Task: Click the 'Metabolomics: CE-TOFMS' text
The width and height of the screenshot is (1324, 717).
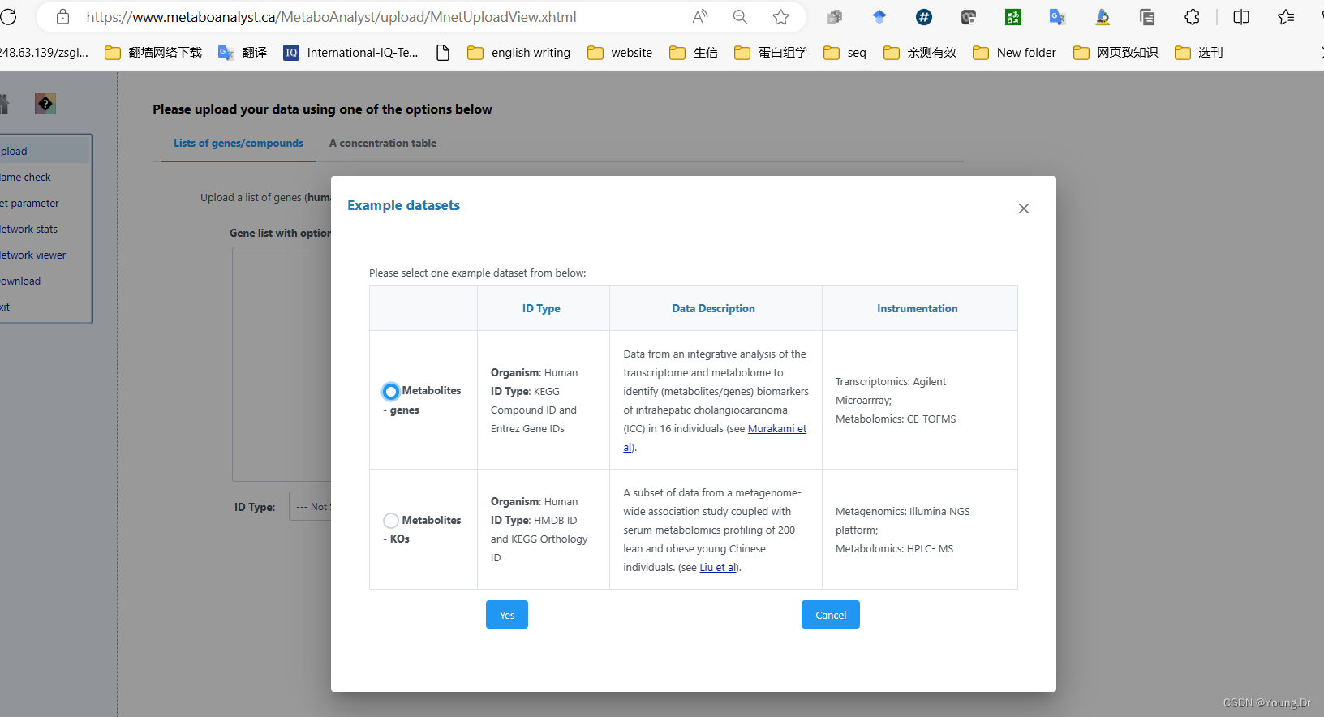Action: click(x=896, y=419)
